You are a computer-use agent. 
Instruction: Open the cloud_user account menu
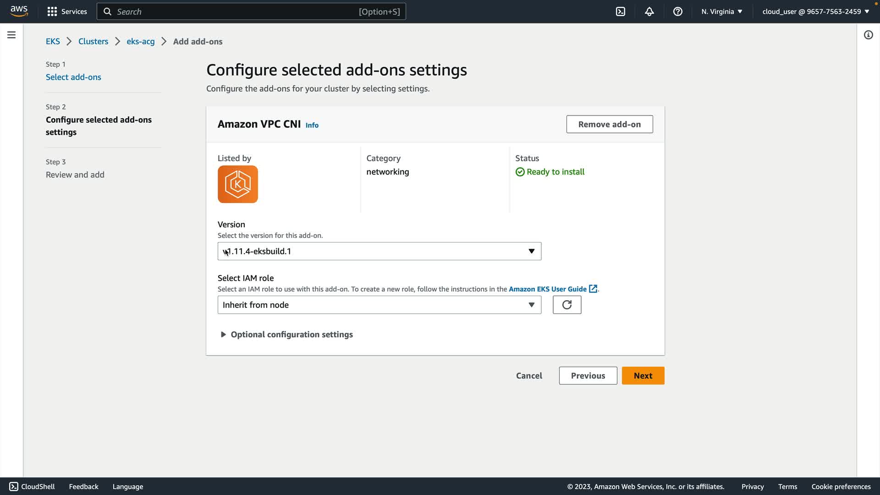click(815, 11)
